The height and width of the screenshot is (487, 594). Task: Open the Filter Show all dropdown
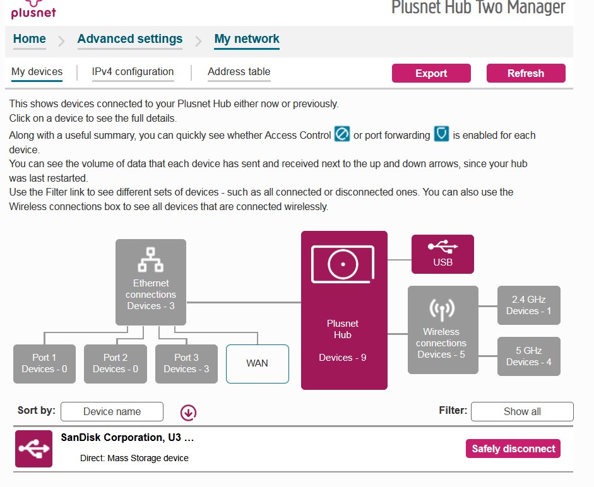pos(522,411)
